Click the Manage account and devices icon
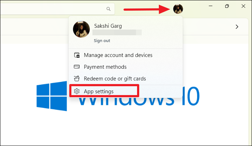The image size is (252, 146). 77,55
